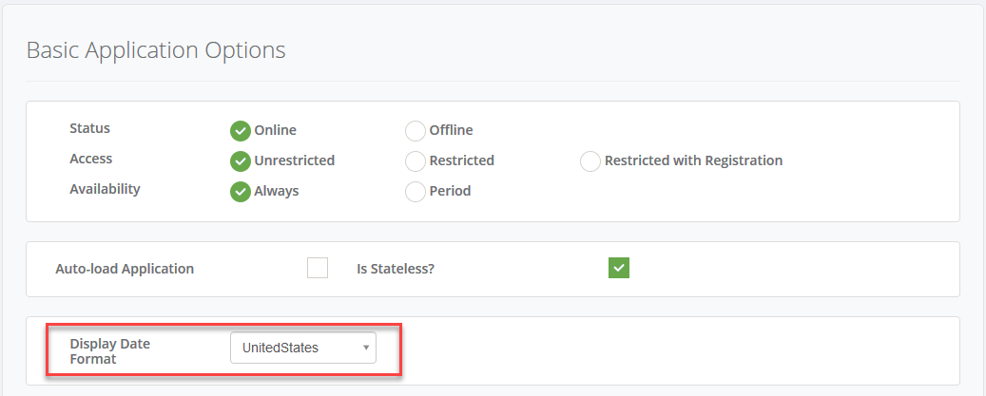Select the Always availability radio button

pos(240,191)
